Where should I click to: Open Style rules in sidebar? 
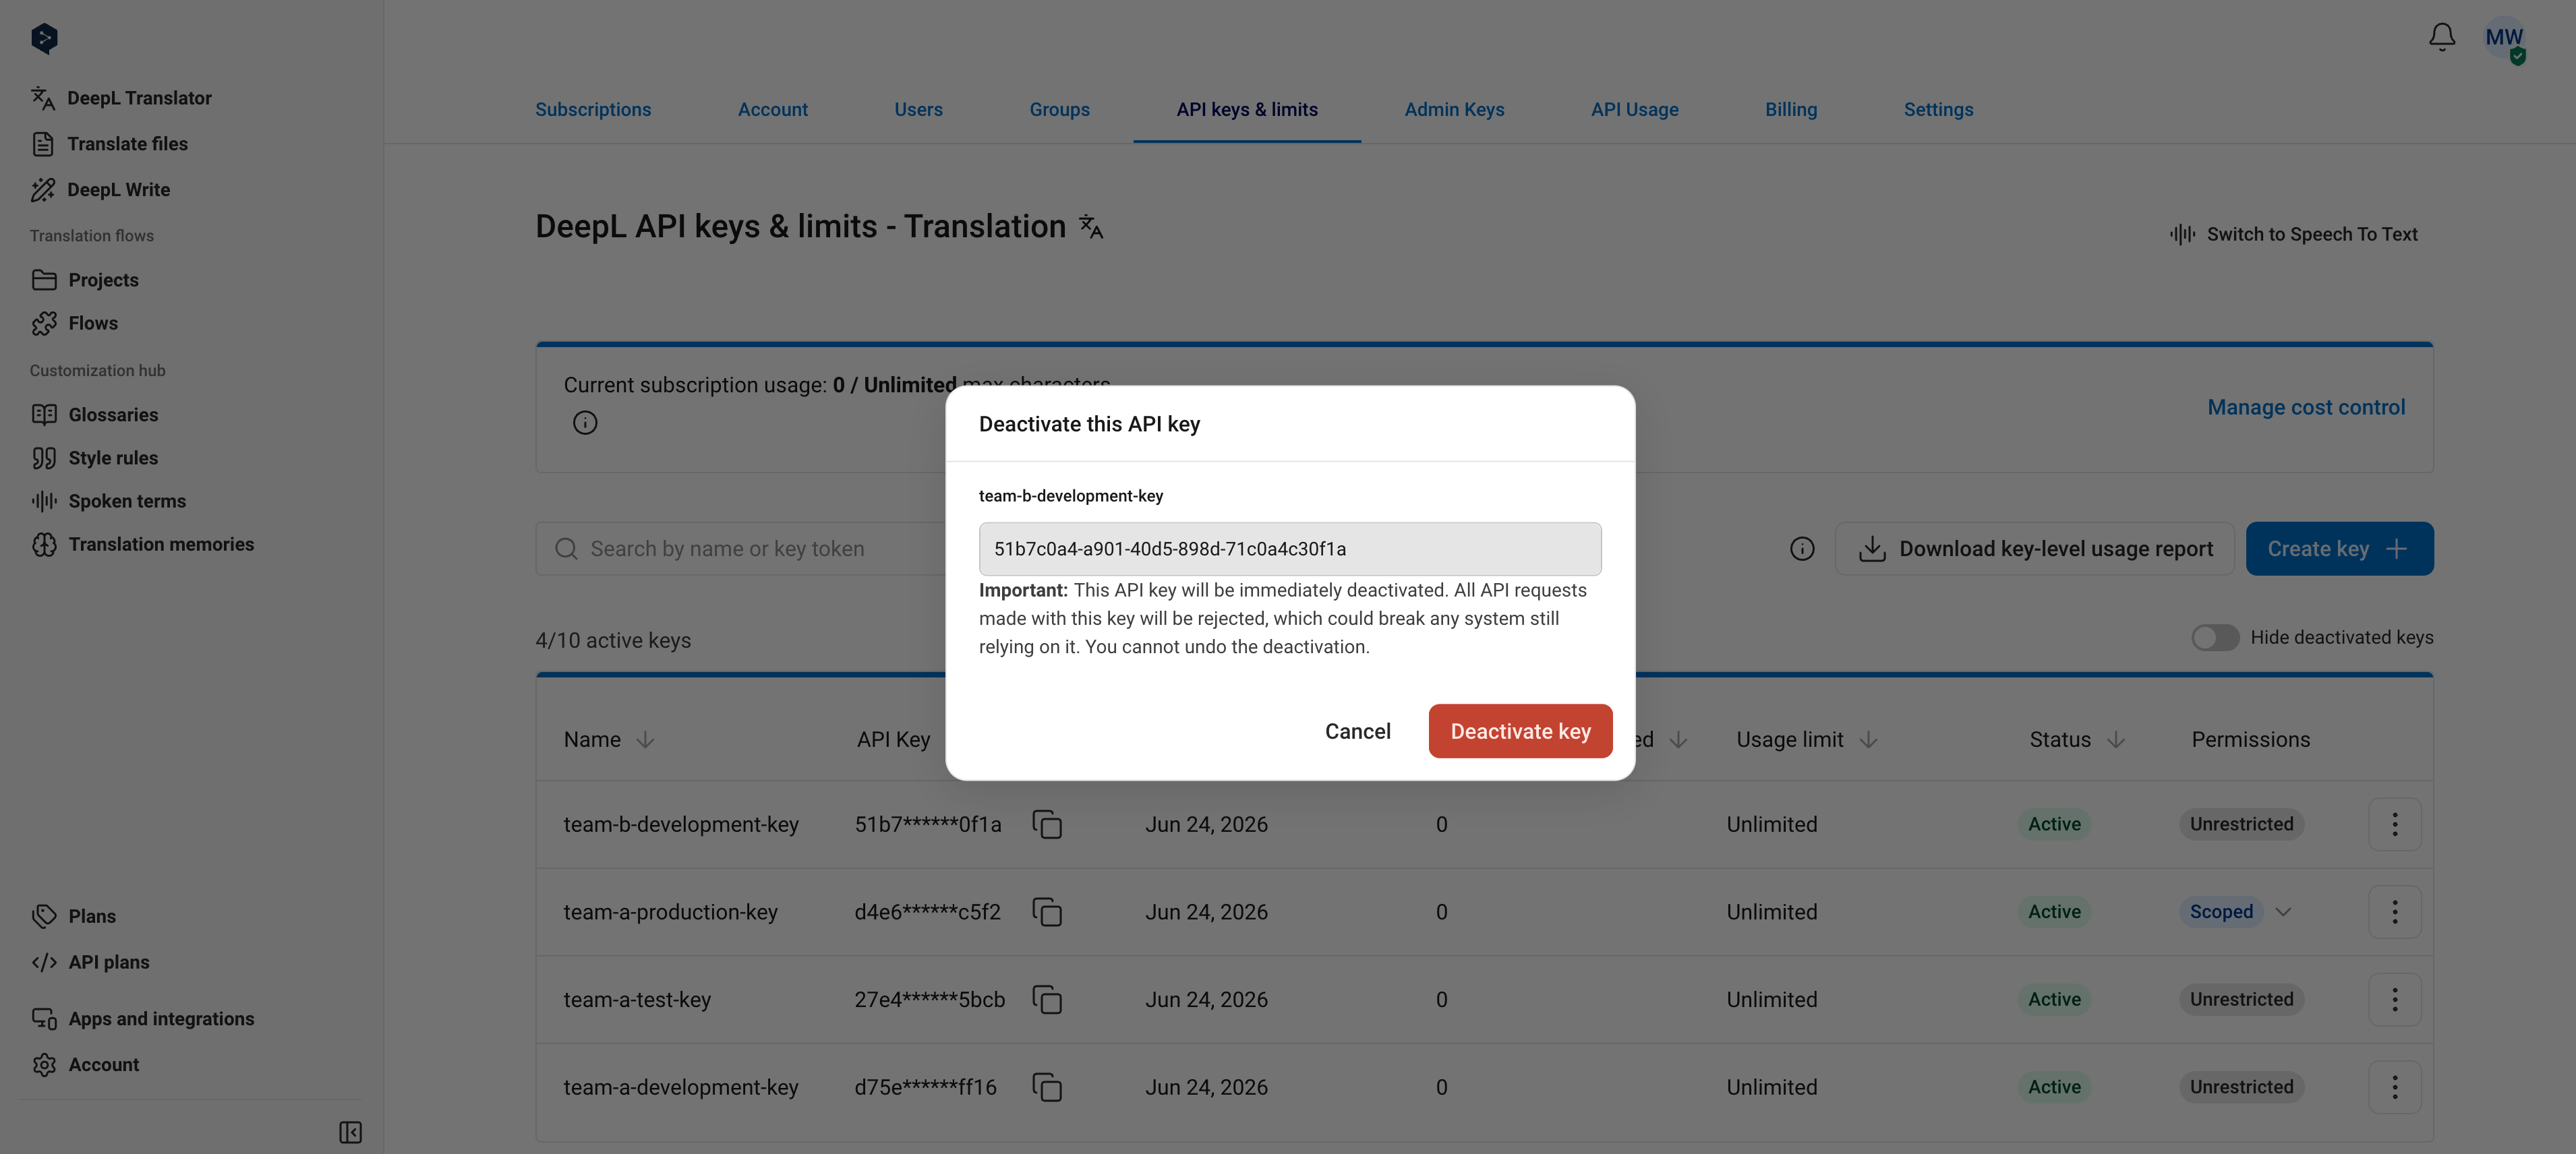pyautogui.click(x=94, y=458)
